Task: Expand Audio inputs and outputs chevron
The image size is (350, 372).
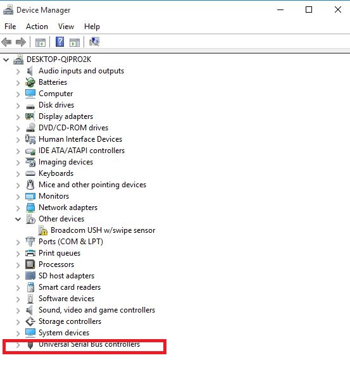Action: point(18,71)
